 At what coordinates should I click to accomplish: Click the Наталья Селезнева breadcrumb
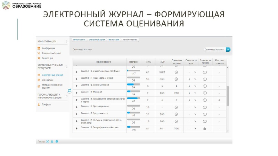point(130,40)
